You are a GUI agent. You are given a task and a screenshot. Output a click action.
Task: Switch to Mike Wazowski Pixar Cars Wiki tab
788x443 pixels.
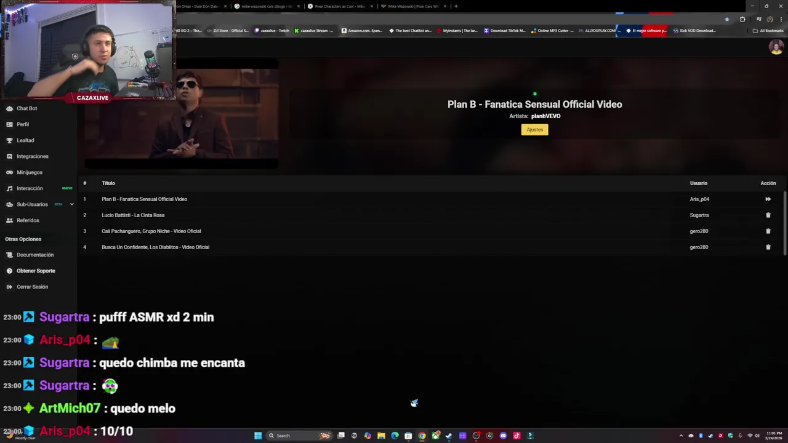(x=414, y=6)
